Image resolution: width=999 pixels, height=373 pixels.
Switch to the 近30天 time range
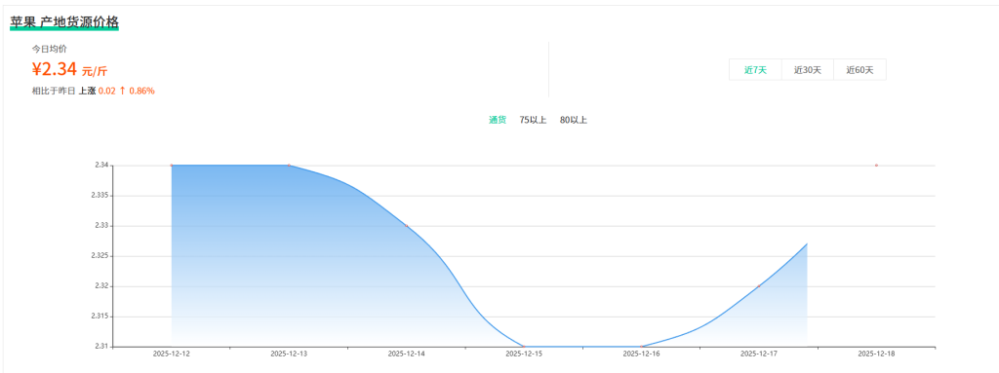click(x=807, y=70)
